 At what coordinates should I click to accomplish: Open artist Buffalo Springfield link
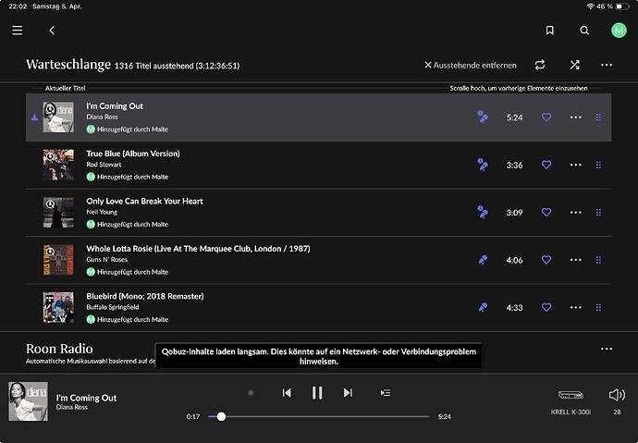tap(112, 307)
